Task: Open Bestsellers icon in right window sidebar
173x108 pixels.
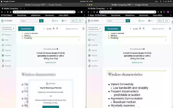Action: [x=89, y=35]
